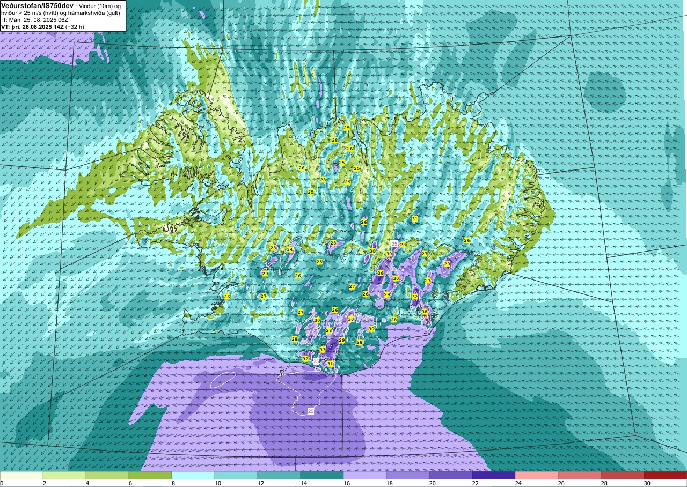Click the dark red above-30 legend swatch
Viewport: 687px width, 487px height.
click(666, 475)
